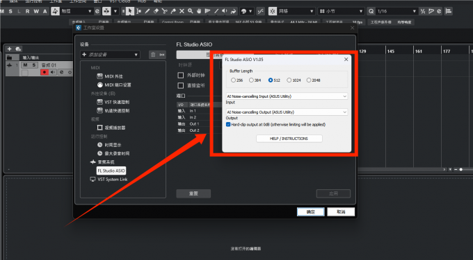The width and height of the screenshot is (473, 260).
Task: Open the 1/16 quantize preset dropdown
Action: pyautogui.click(x=396, y=11)
